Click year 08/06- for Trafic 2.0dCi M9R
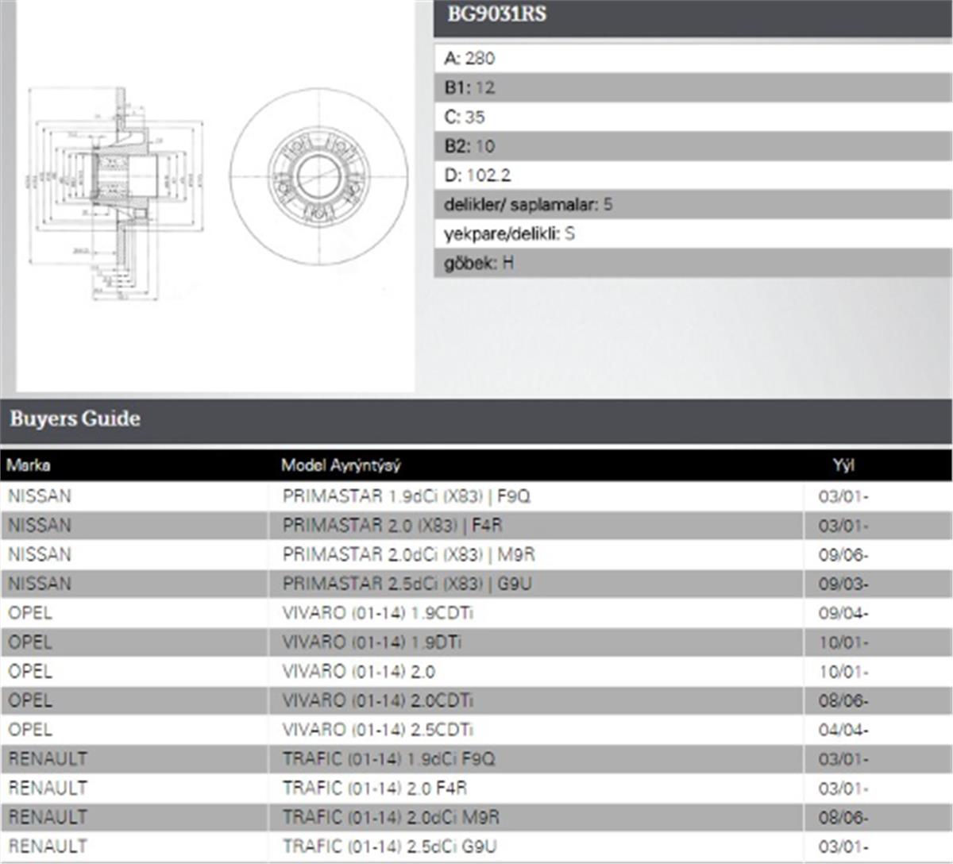This screenshot has width=953, height=864. pyautogui.click(x=843, y=818)
